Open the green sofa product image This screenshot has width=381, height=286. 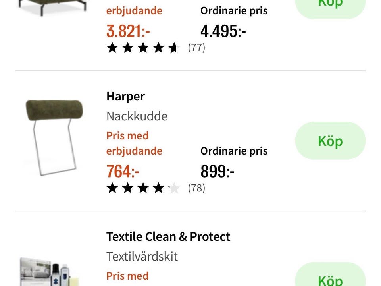(54, 8)
